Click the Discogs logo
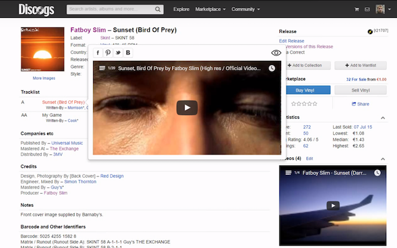The width and height of the screenshot is (397, 248). tap(36, 10)
